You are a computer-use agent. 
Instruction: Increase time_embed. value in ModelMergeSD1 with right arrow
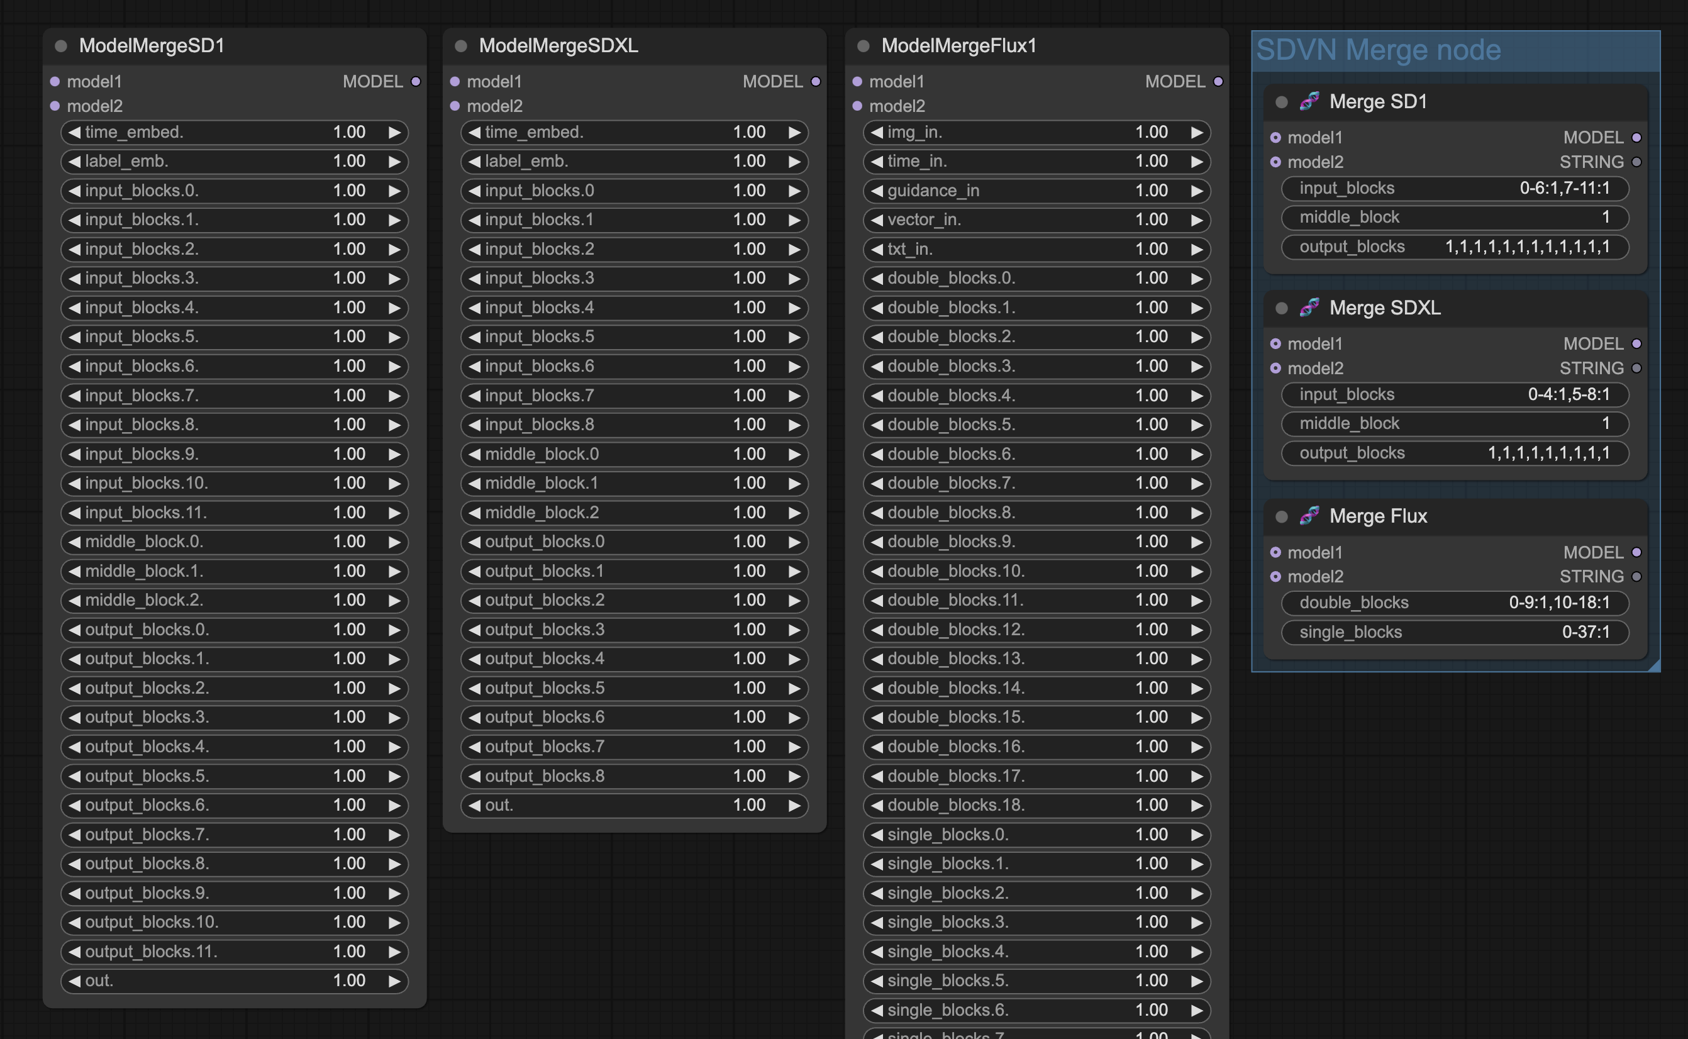point(394,132)
